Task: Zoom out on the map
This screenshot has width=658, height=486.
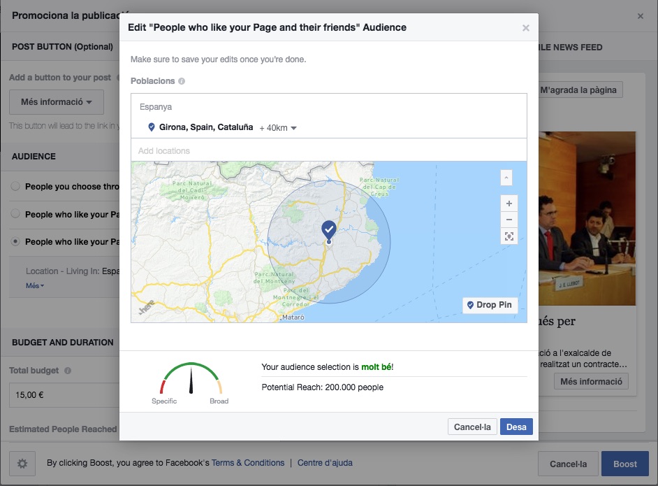Action: coord(509,220)
